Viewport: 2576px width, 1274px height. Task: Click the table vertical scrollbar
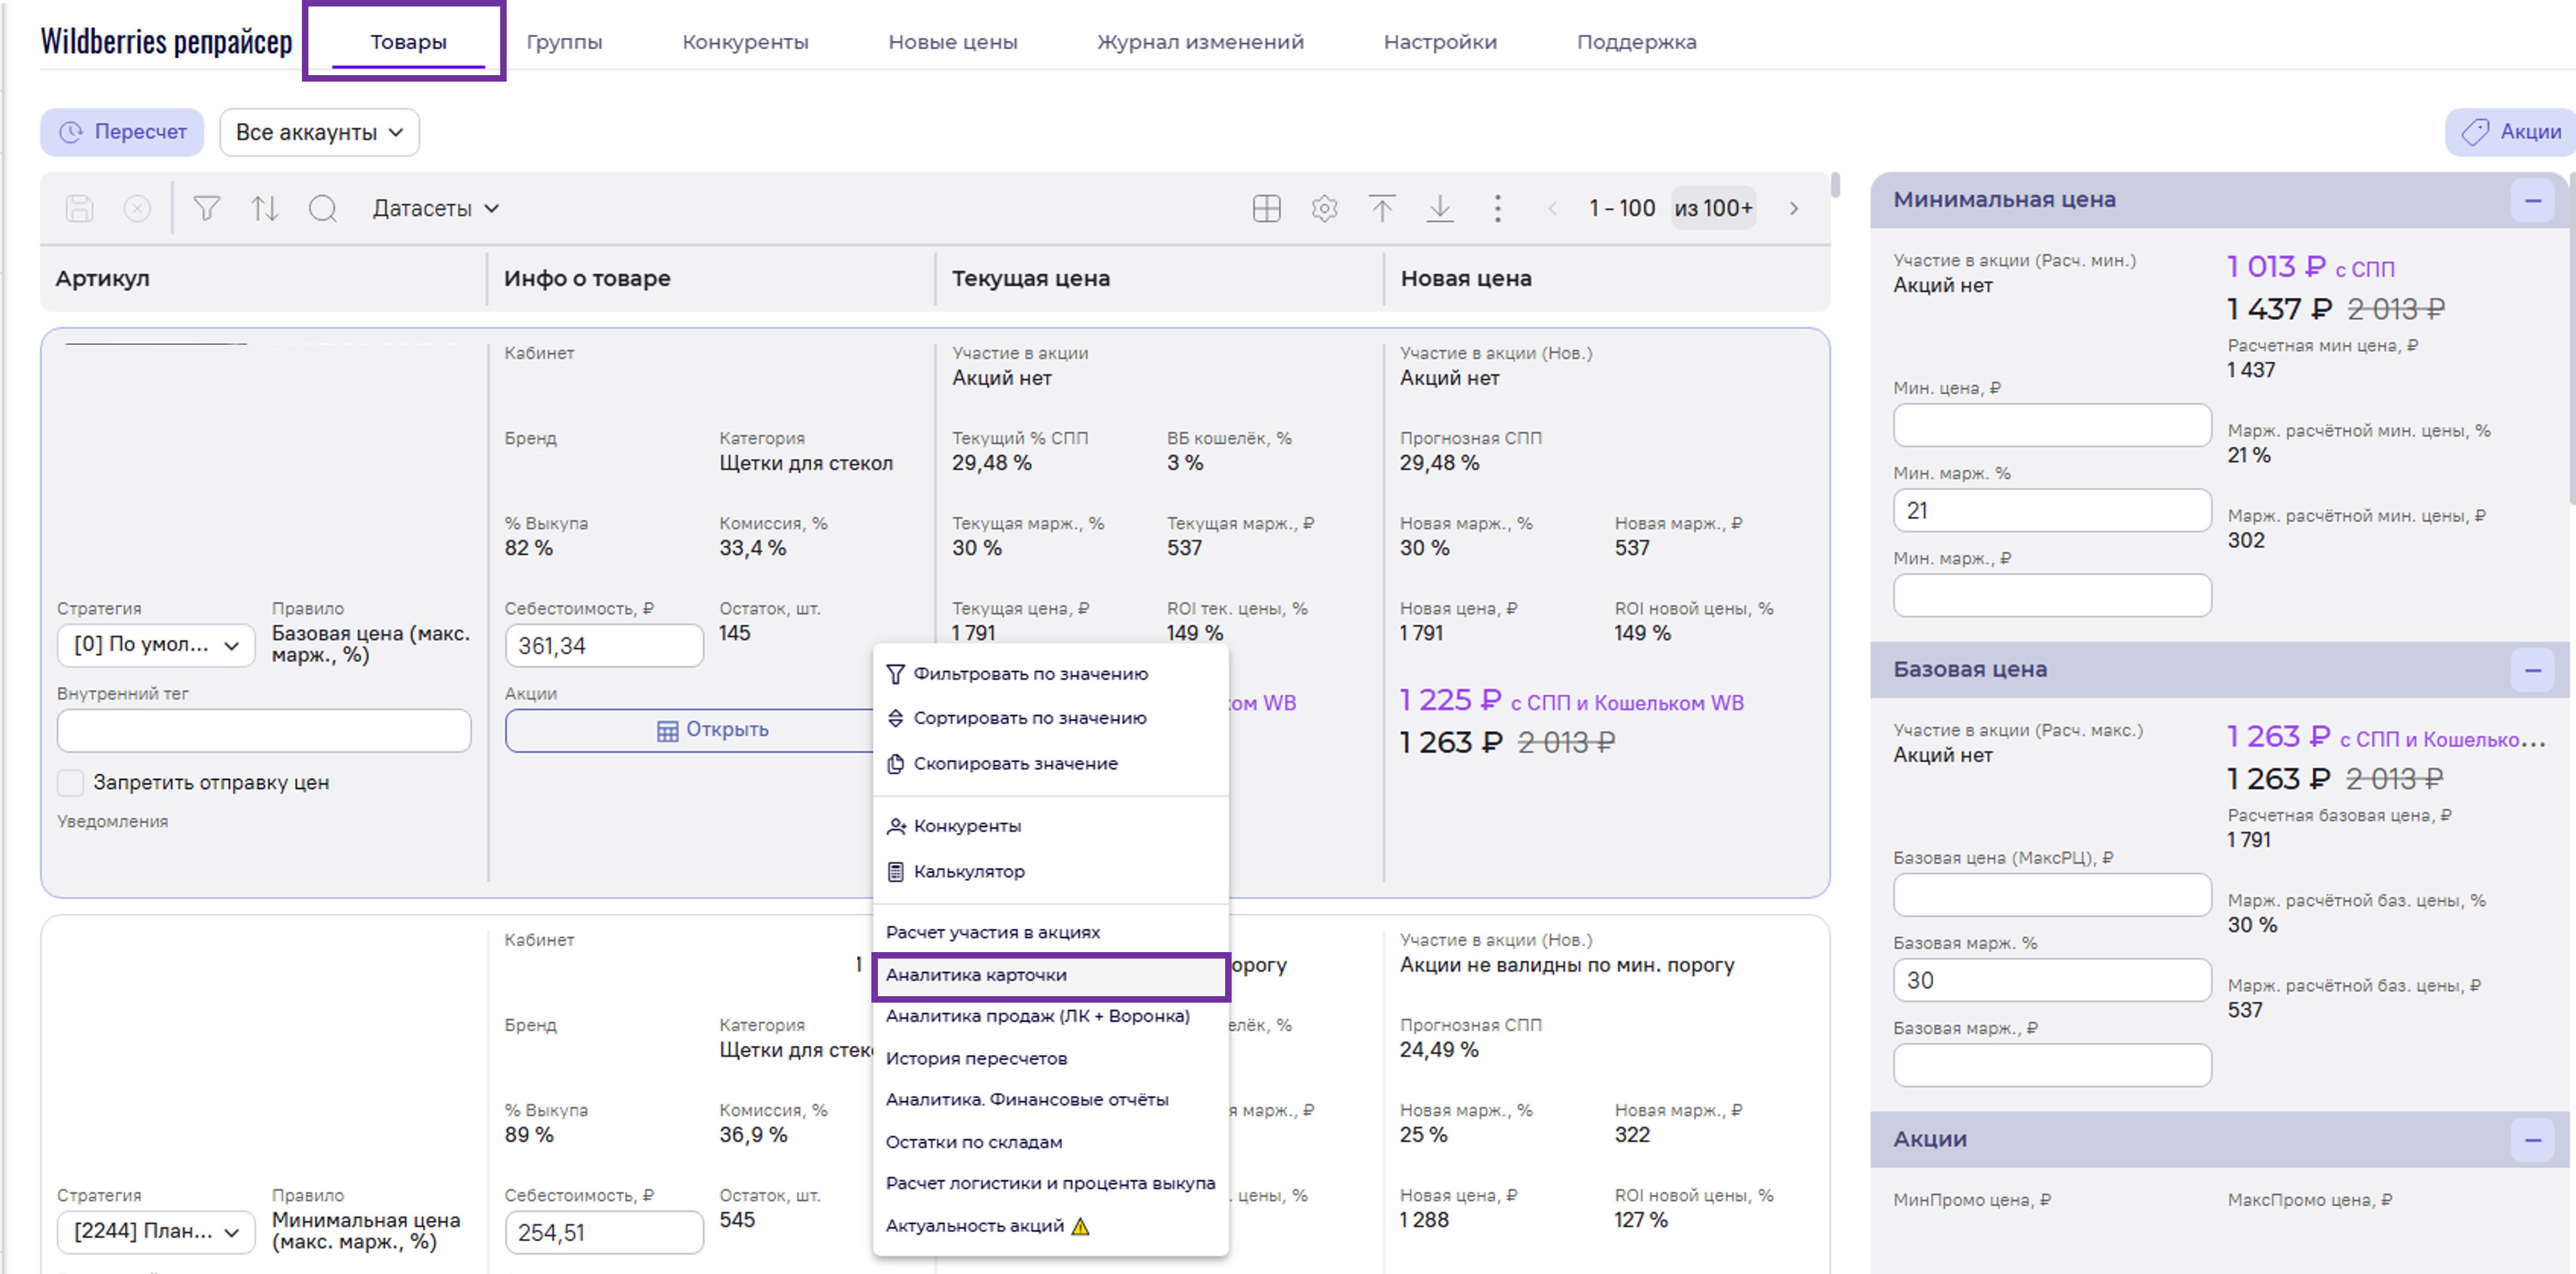pos(1835,186)
